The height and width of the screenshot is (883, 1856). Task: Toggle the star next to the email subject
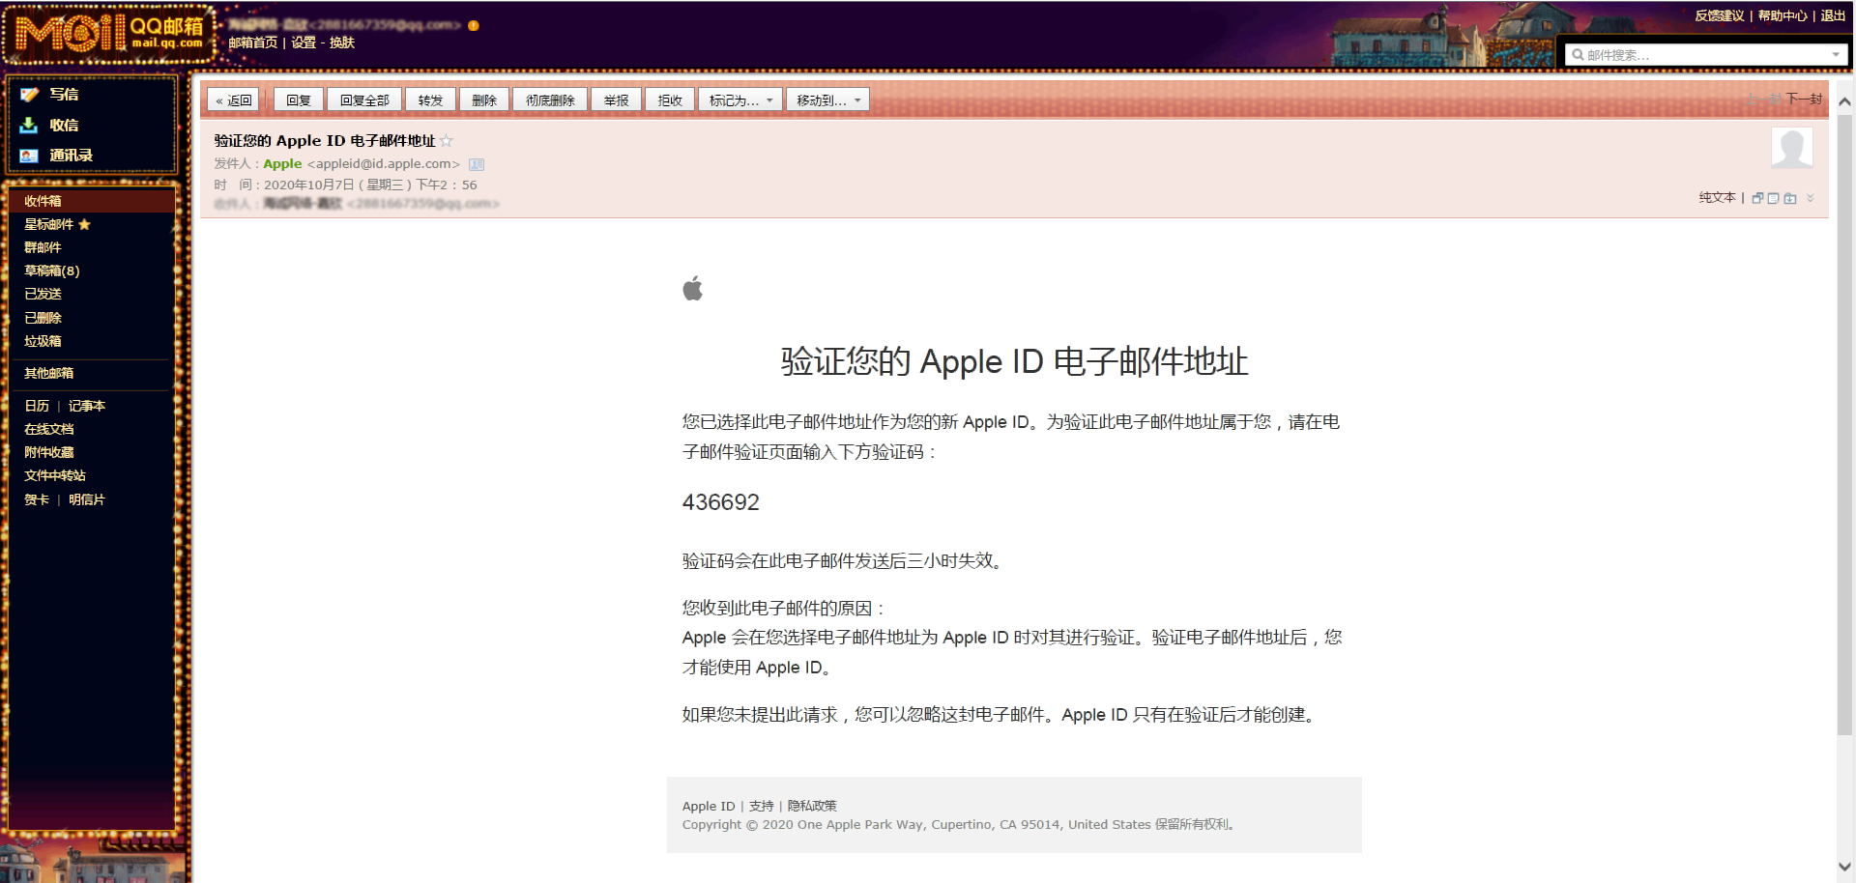[447, 141]
